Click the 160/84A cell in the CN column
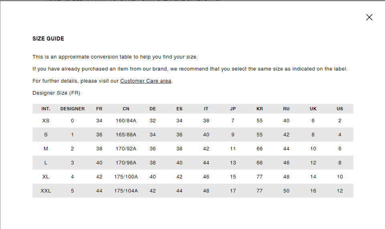The height and width of the screenshot is (229, 385). point(126,121)
